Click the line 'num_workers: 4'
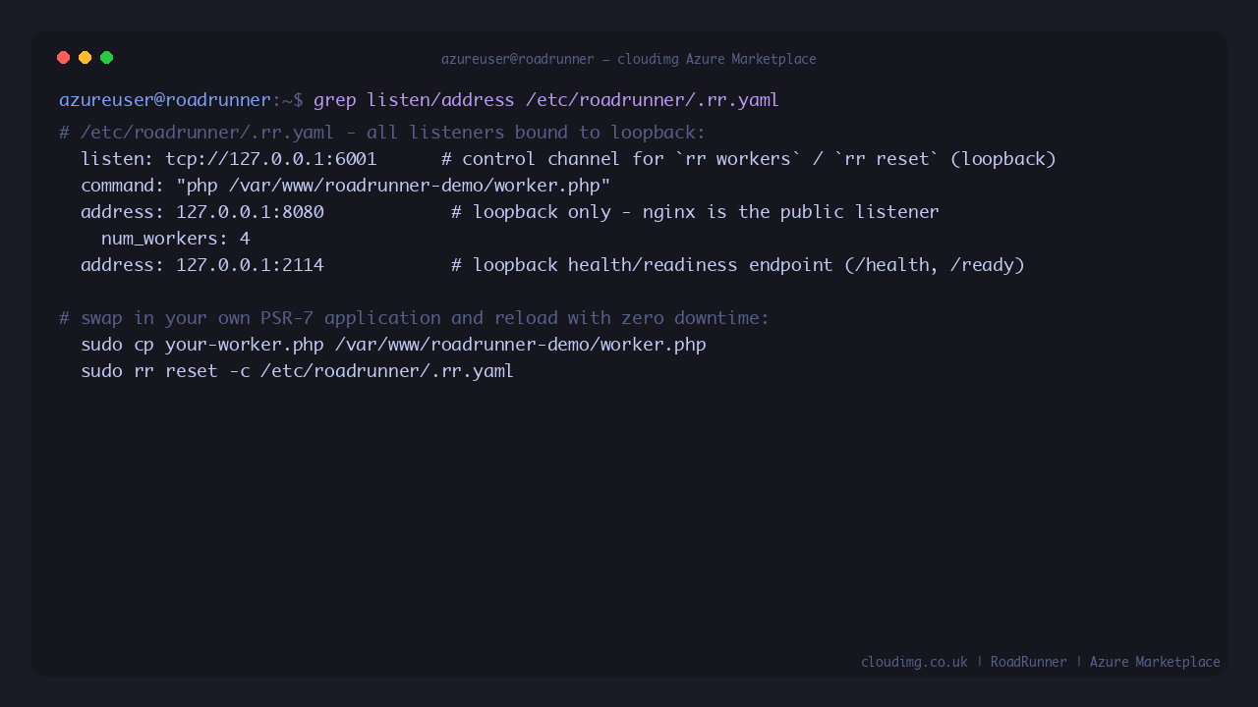 (x=176, y=239)
